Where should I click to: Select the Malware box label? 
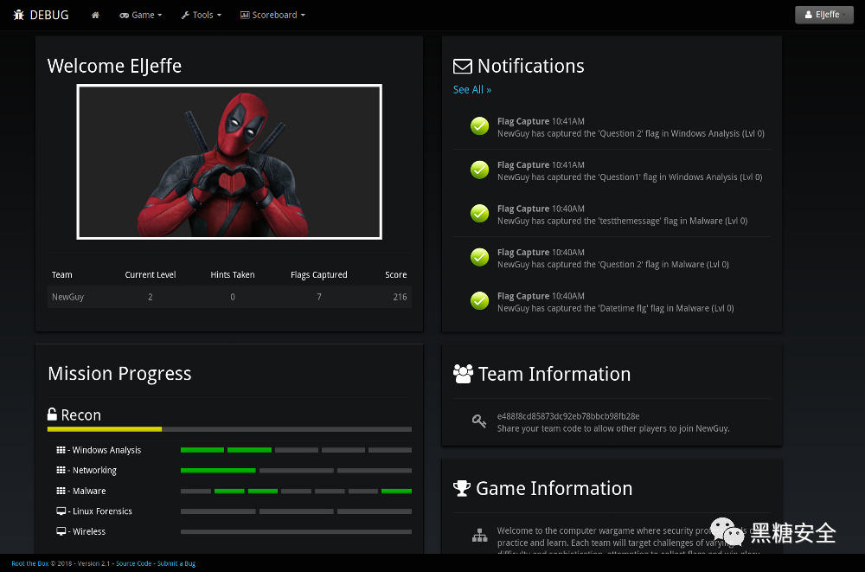89,491
